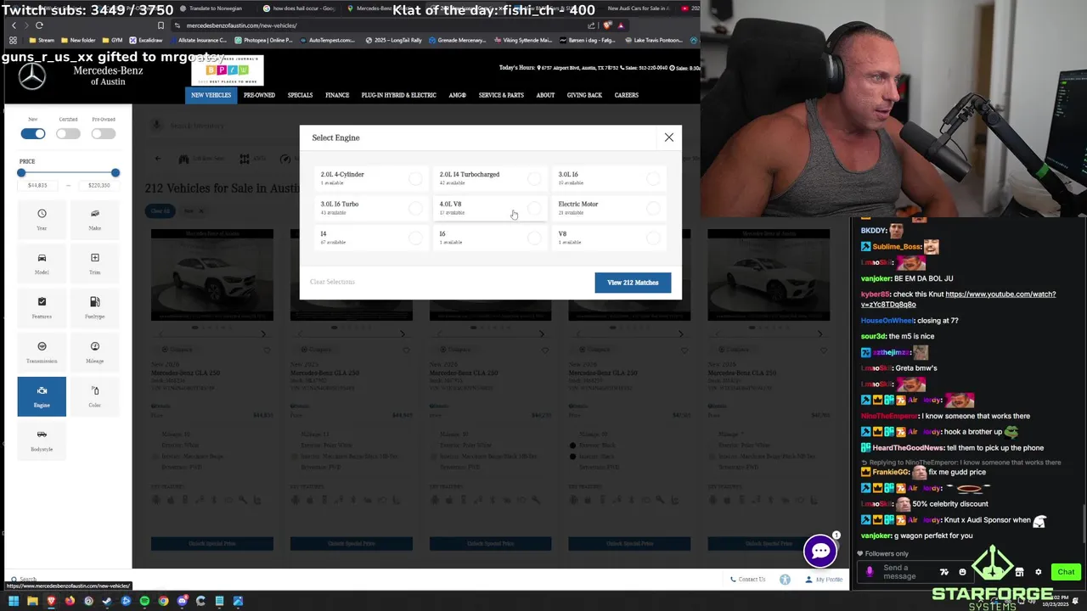The width and height of the screenshot is (1087, 611).
Task: Open the Service & Parts nav menu
Action: (x=501, y=95)
